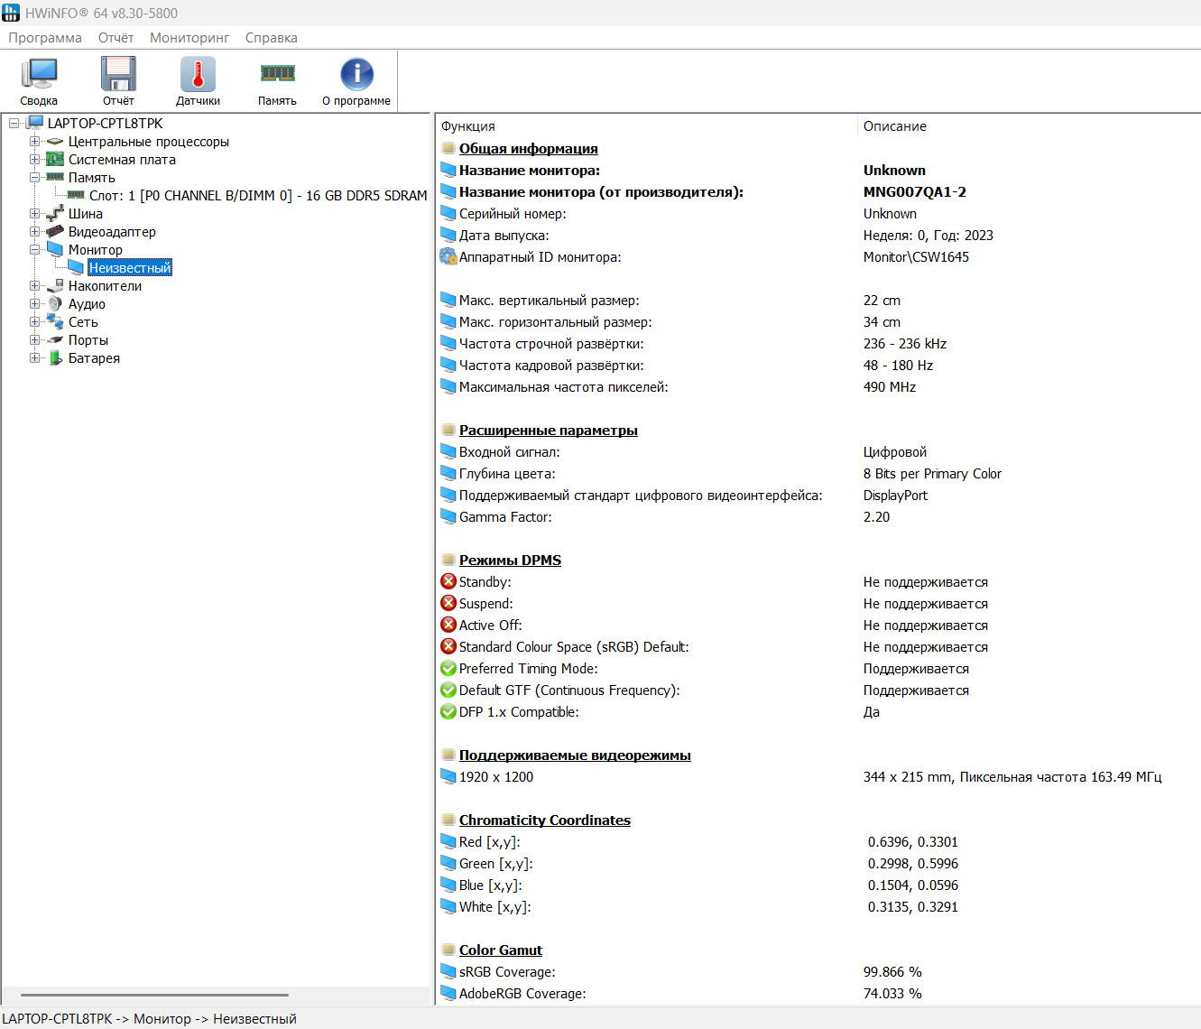The height and width of the screenshot is (1029, 1201).
Task: Collapse the Монитор tree node
Action: point(34,250)
